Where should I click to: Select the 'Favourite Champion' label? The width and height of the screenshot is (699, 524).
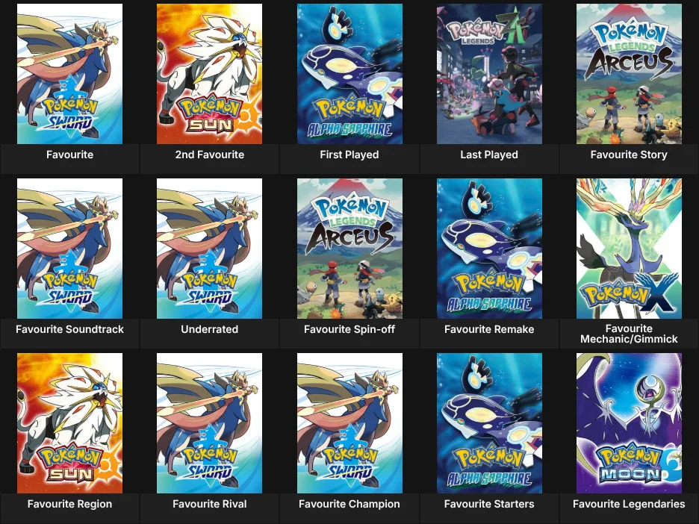pos(349,504)
